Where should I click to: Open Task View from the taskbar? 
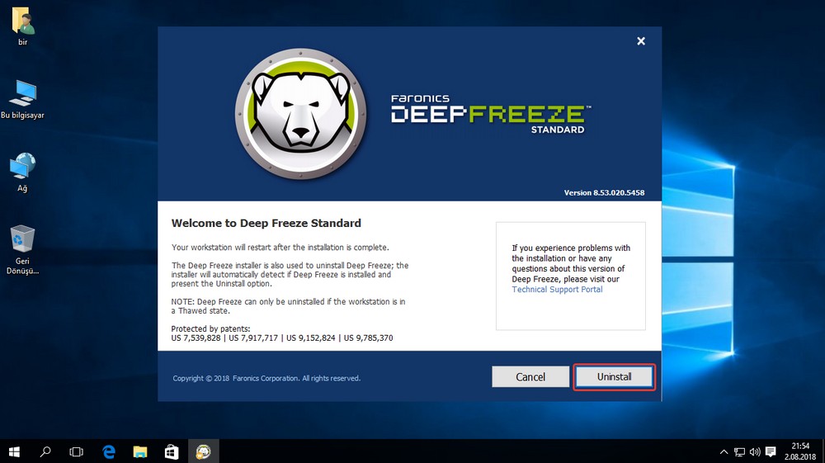(77, 451)
